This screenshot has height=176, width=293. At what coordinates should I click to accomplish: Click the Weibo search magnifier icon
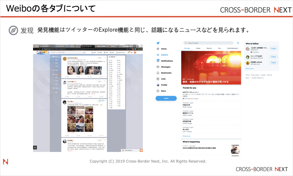pyautogui.click(x=84, y=53)
